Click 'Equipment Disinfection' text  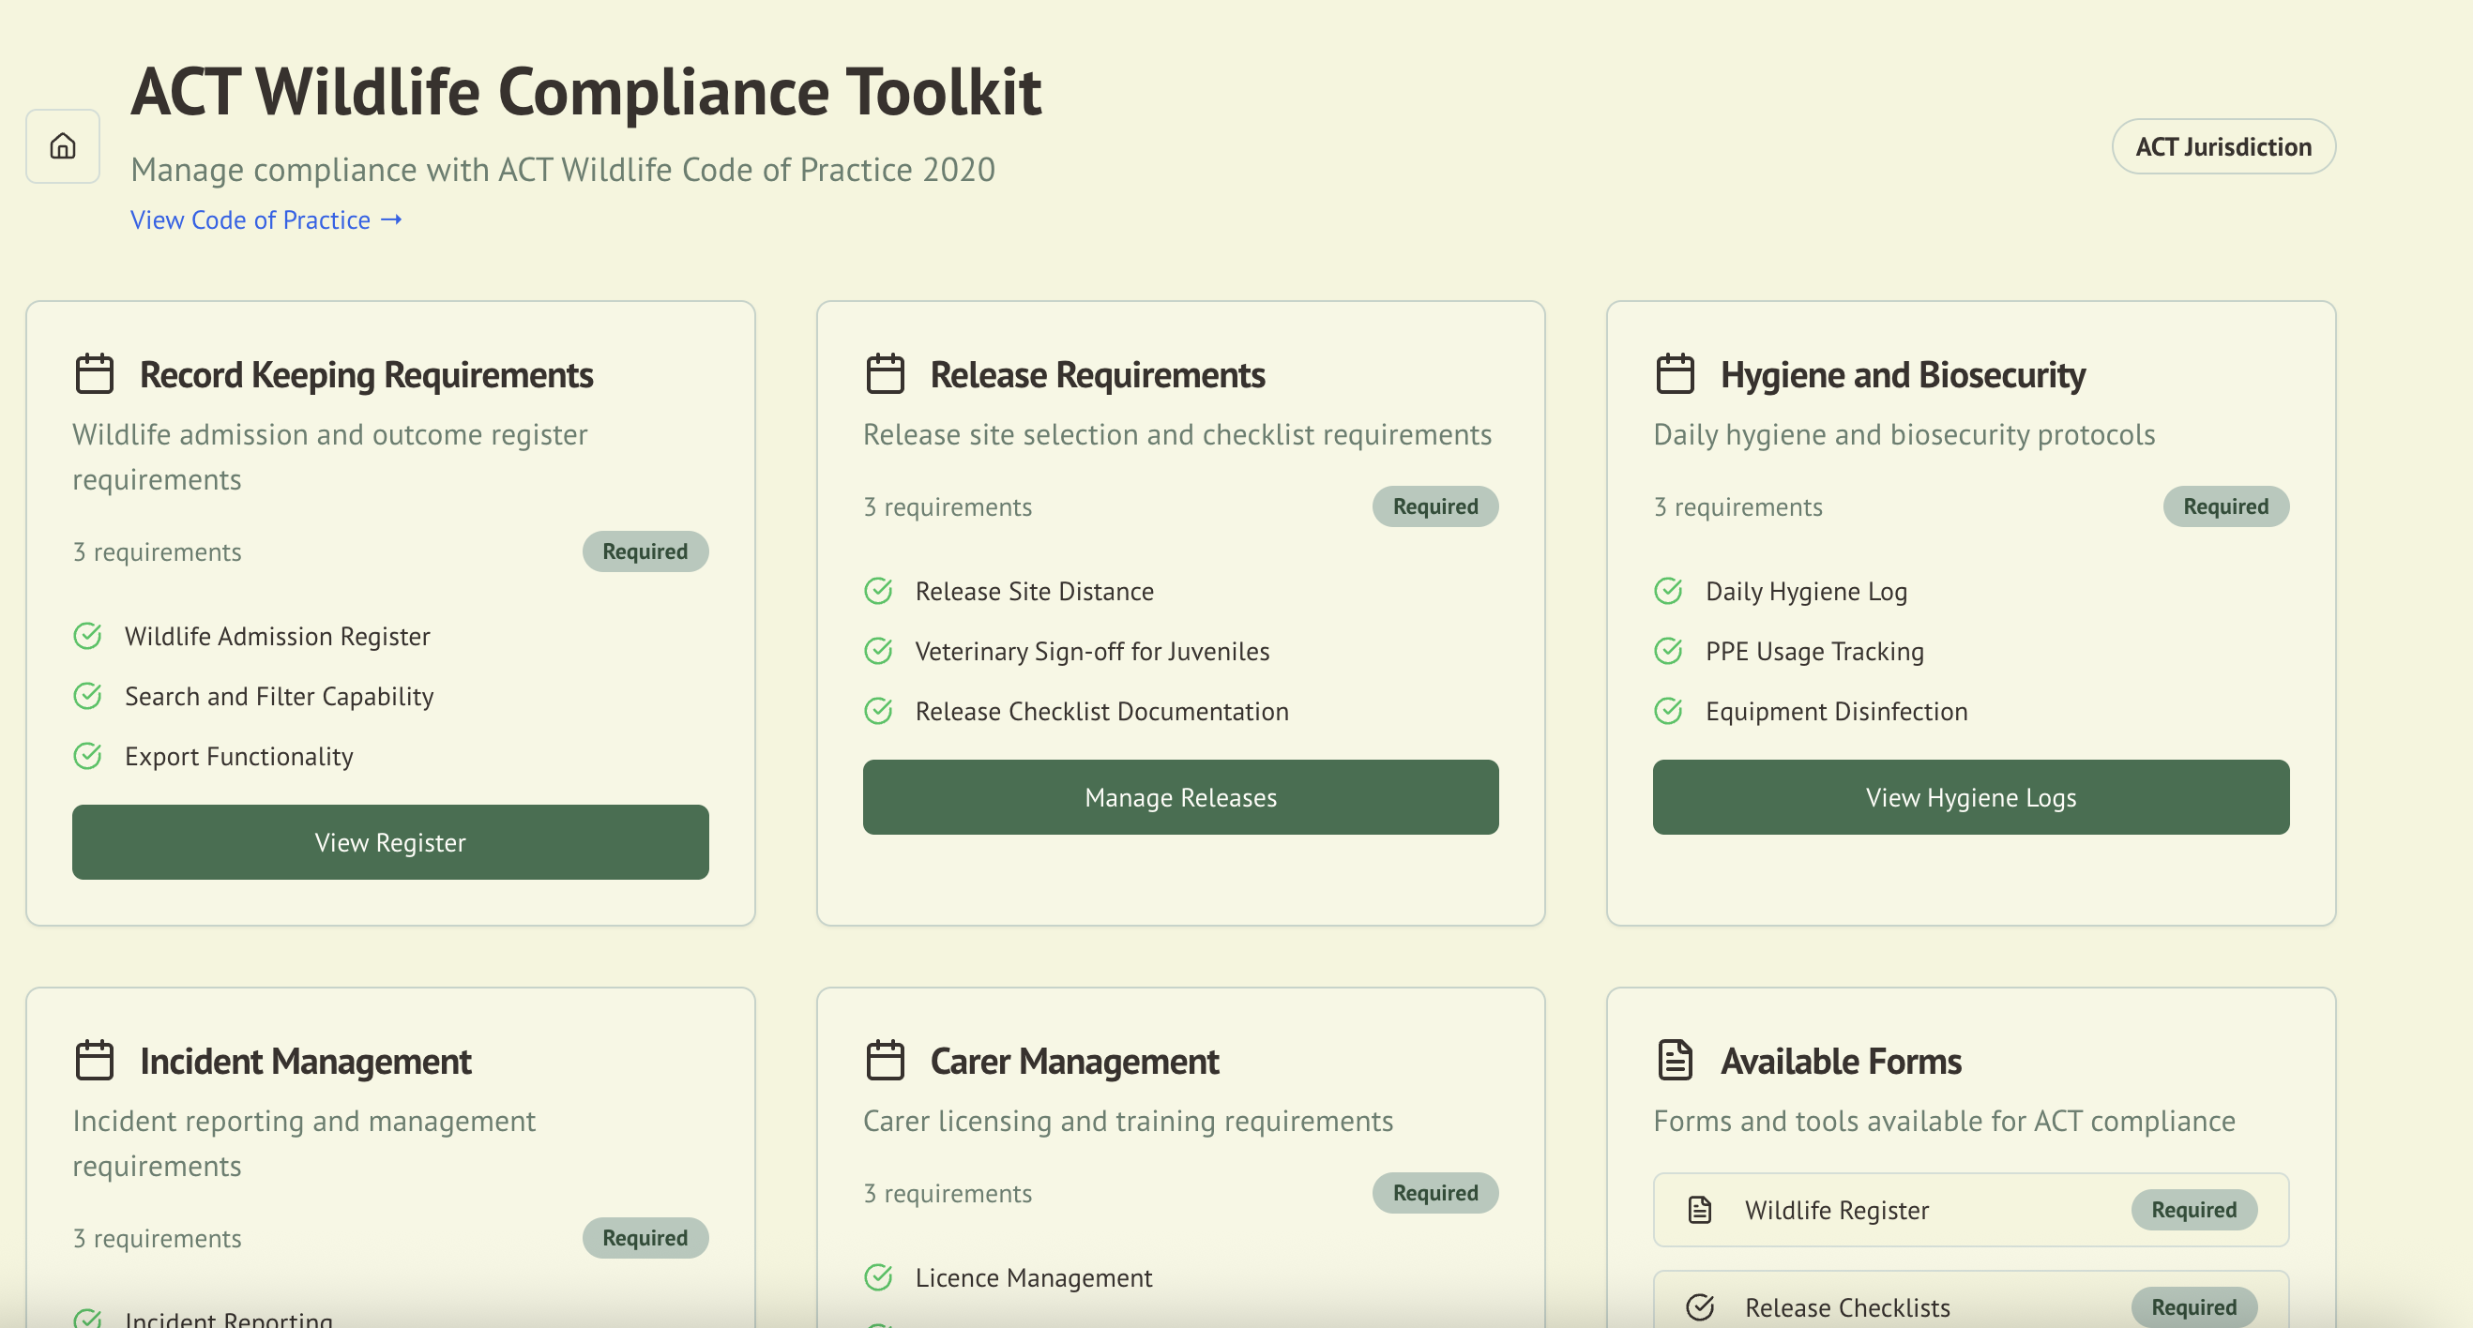(1837, 711)
